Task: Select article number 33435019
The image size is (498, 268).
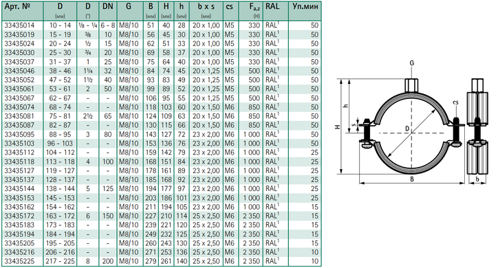Action: click(19, 34)
